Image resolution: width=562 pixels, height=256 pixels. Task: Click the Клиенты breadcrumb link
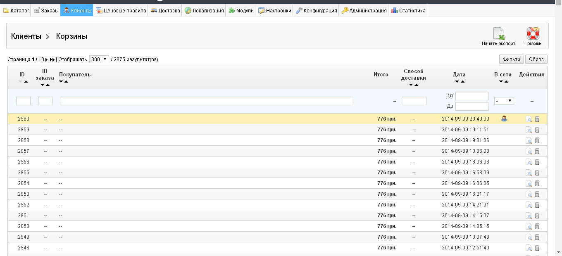coord(26,36)
